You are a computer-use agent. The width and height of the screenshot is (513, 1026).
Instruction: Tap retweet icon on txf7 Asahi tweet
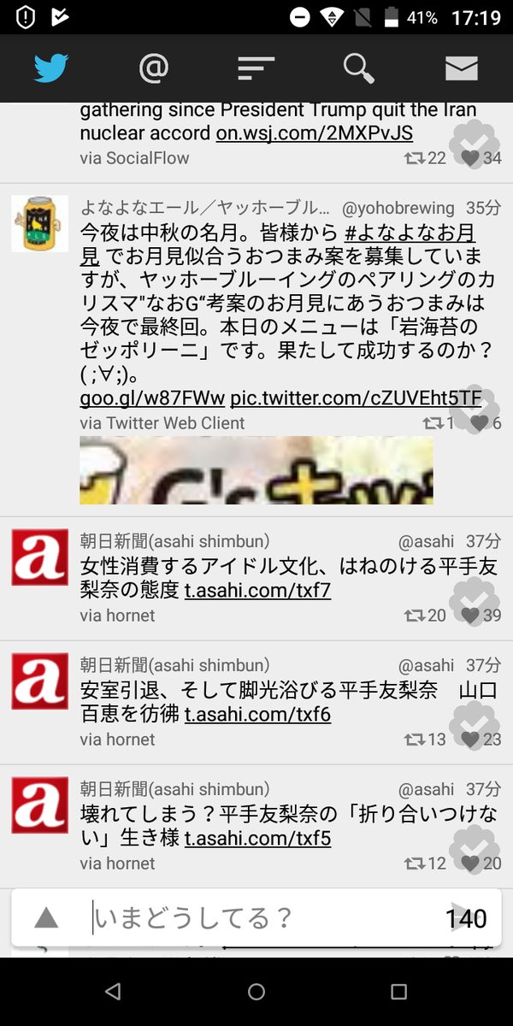(415, 615)
